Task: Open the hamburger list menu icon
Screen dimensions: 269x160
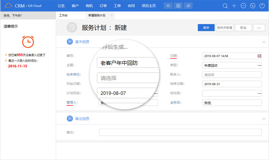Action: point(168,6)
